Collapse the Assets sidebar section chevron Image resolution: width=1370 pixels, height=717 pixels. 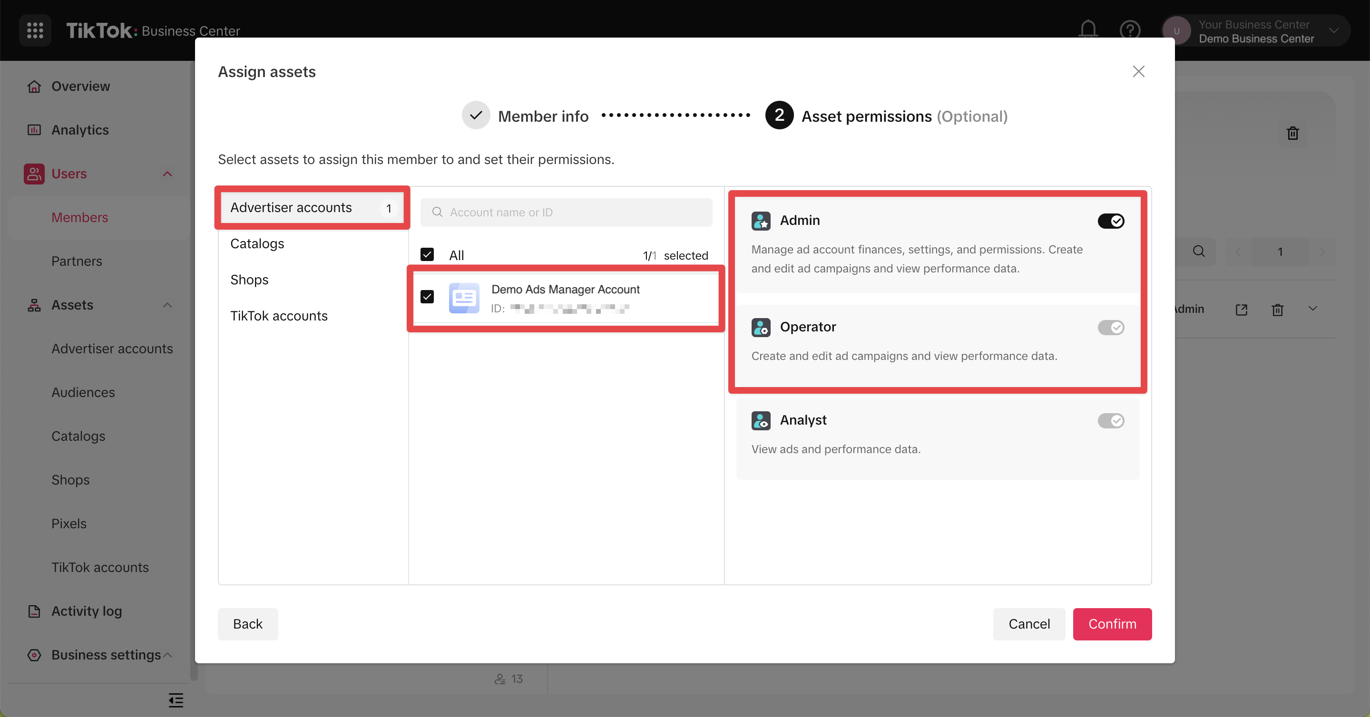[x=167, y=305]
